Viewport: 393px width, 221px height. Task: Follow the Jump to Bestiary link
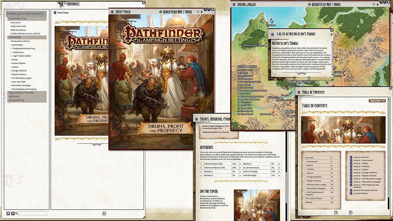(x=360, y=193)
